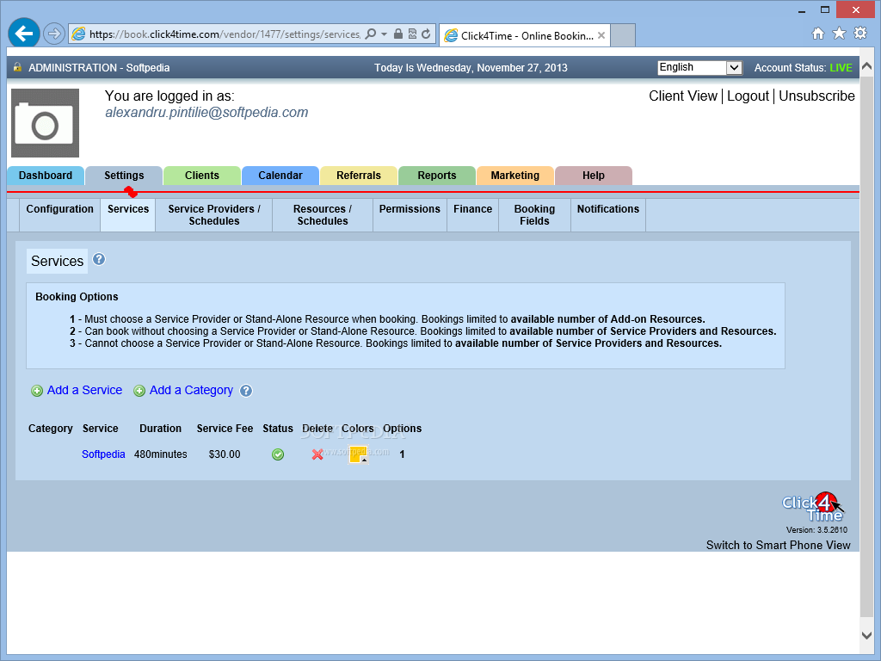Click the Add a Service link
Screen dimensions: 881x661
pos(84,390)
